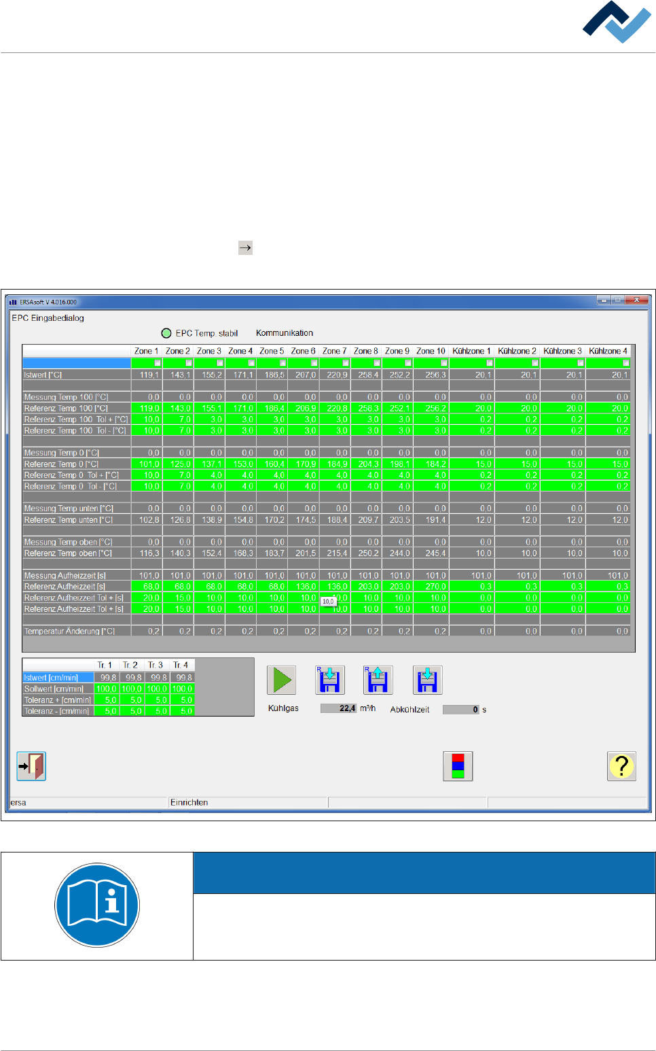This screenshot has width=656, height=1051.
Task: Click the EPC Temp. stabil indicator lamp
Action: point(166,333)
